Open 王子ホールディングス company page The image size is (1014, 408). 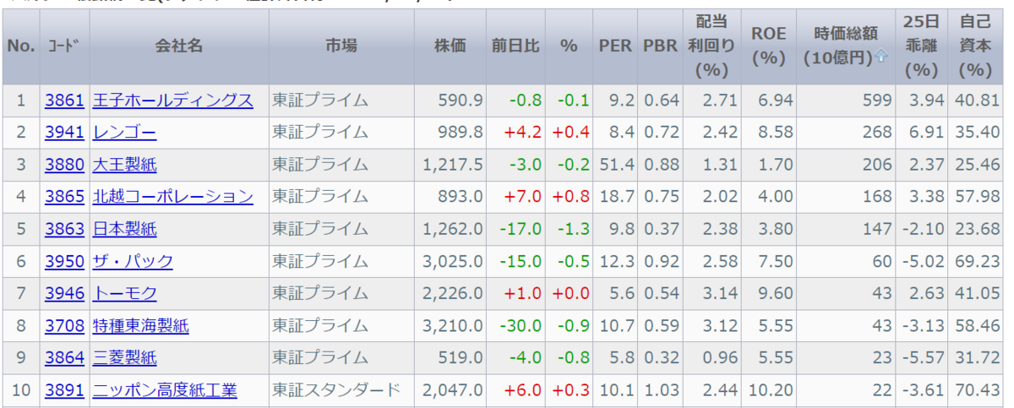tap(172, 101)
